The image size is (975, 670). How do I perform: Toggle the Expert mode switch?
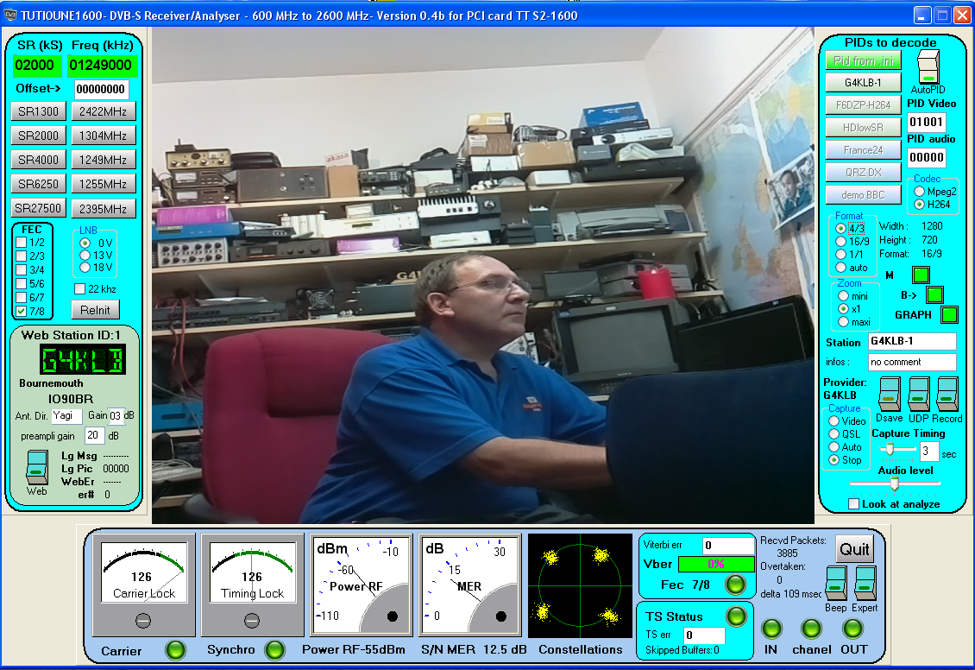pos(865,584)
